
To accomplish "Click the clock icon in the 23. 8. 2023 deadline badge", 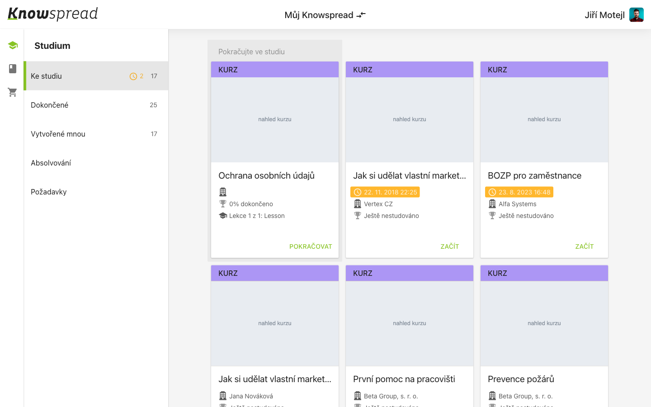I will pyautogui.click(x=492, y=192).
